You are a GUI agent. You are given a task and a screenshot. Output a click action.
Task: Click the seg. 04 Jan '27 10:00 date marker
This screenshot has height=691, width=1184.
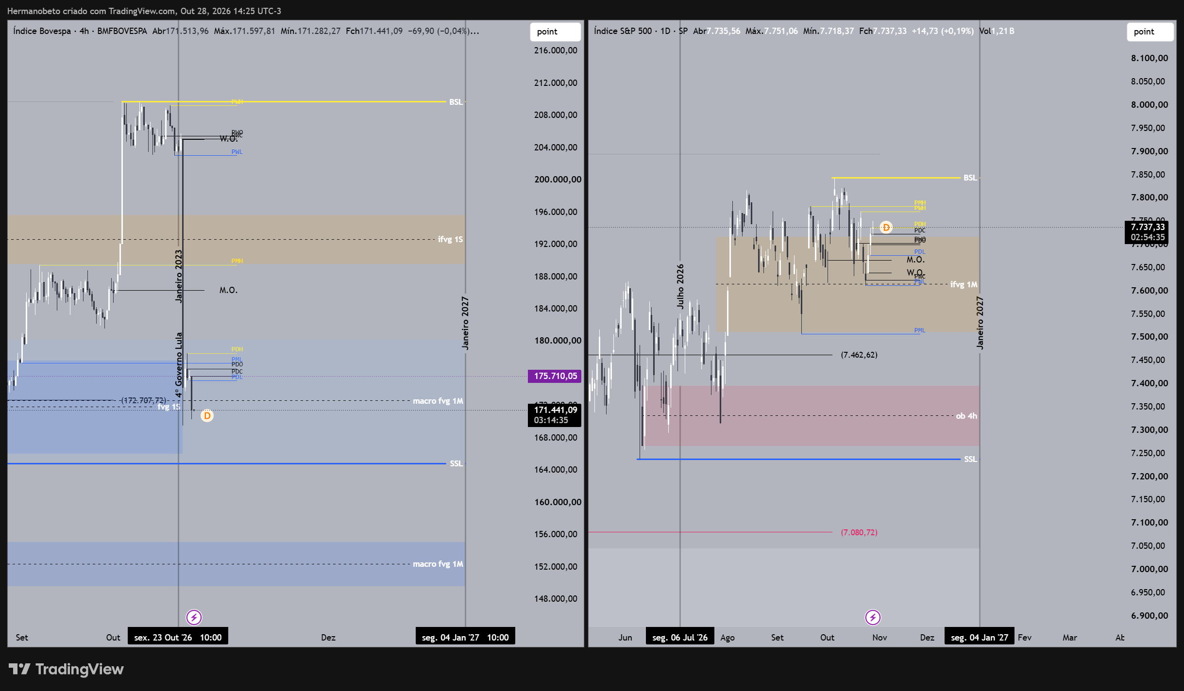(x=465, y=637)
